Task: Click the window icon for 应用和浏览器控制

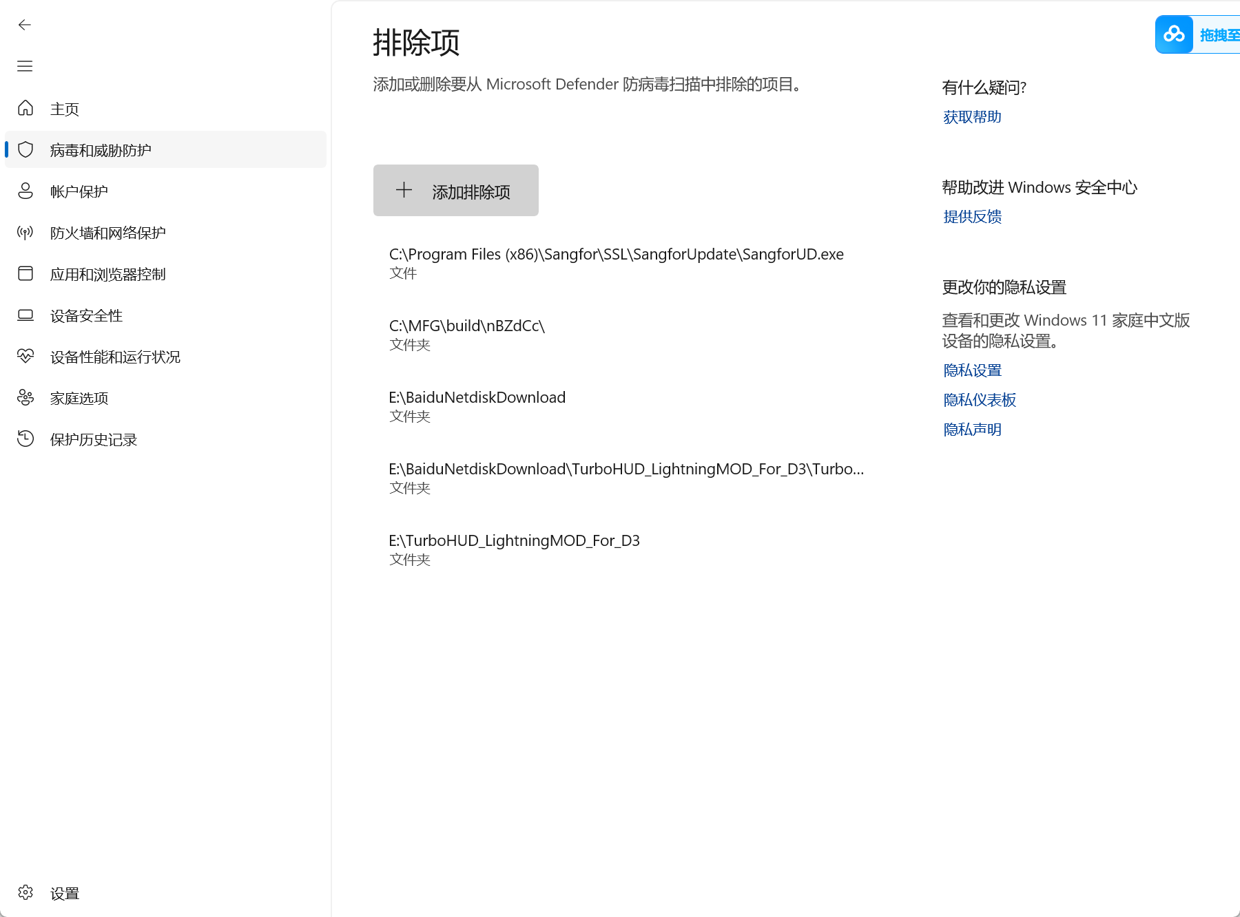Action: (25, 273)
